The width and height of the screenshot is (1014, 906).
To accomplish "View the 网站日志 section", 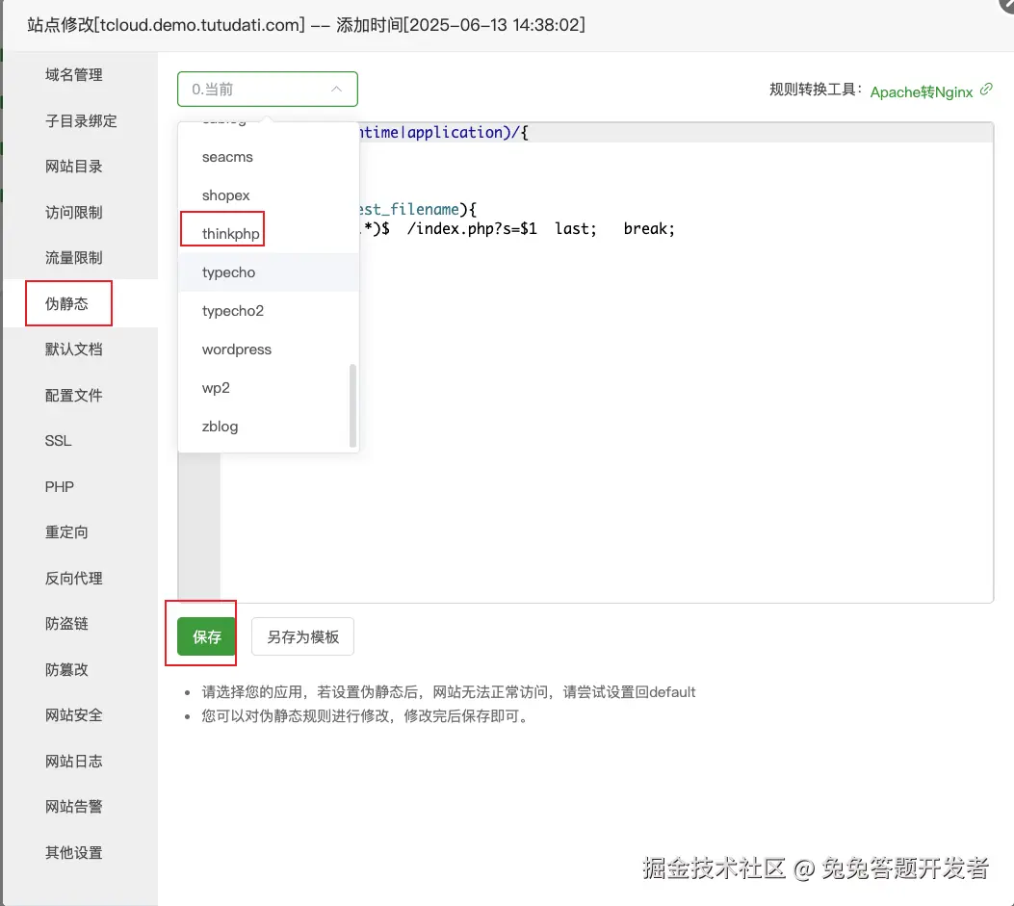I will pos(74,761).
